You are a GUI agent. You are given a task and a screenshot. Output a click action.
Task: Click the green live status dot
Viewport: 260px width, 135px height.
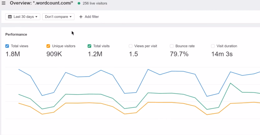(79, 4)
